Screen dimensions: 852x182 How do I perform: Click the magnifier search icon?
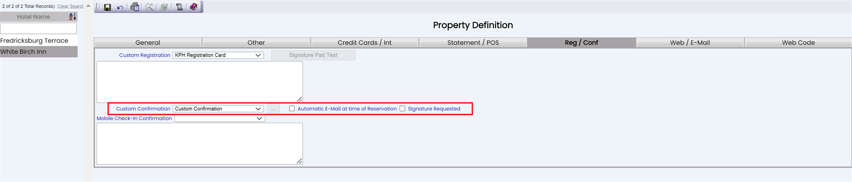click(x=149, y=7)
